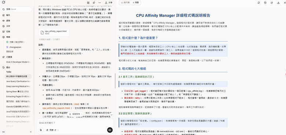Open history chat 數位環境中字體顏色設置
This screenshot has width=286, height=135.
tap(18, 76)
